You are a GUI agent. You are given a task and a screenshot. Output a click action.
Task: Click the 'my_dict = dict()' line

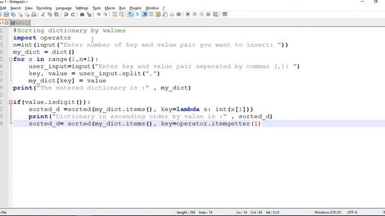click(44, 52)
